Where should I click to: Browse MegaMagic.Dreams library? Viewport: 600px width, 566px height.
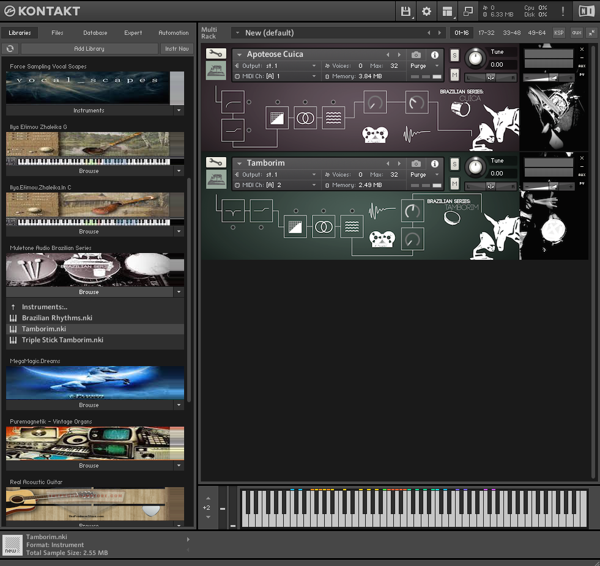pos(89,405)
